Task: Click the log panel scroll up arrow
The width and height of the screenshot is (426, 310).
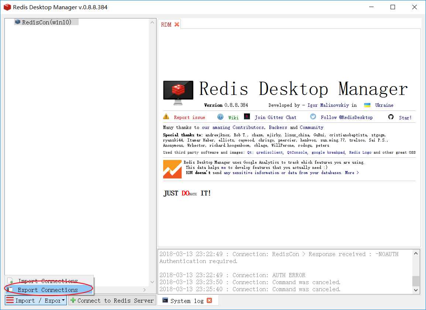Action: pyautogui.click(x=416, y=253)
